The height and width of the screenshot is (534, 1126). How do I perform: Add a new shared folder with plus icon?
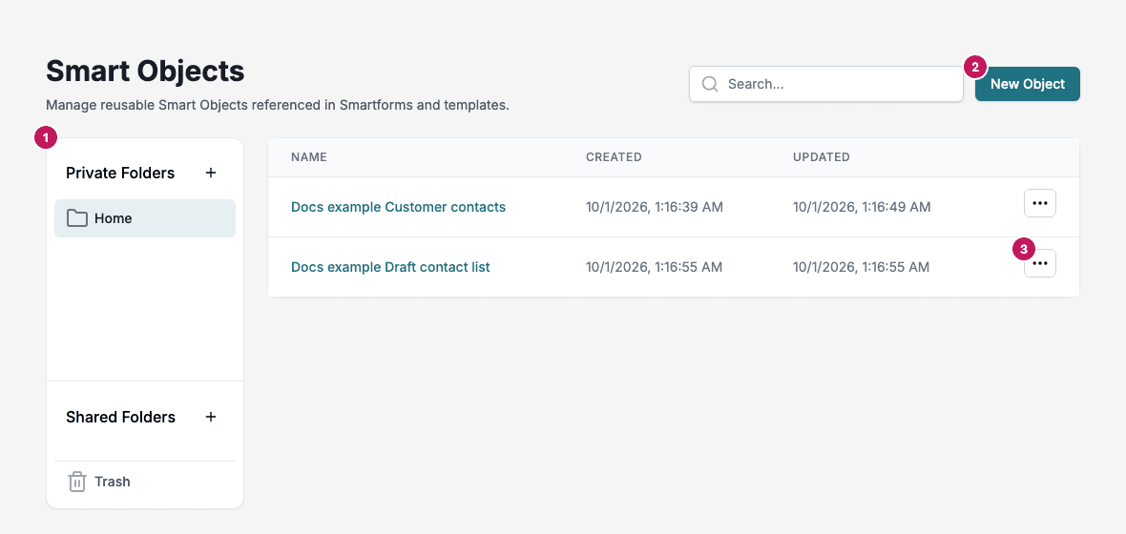tap(210, 417)
